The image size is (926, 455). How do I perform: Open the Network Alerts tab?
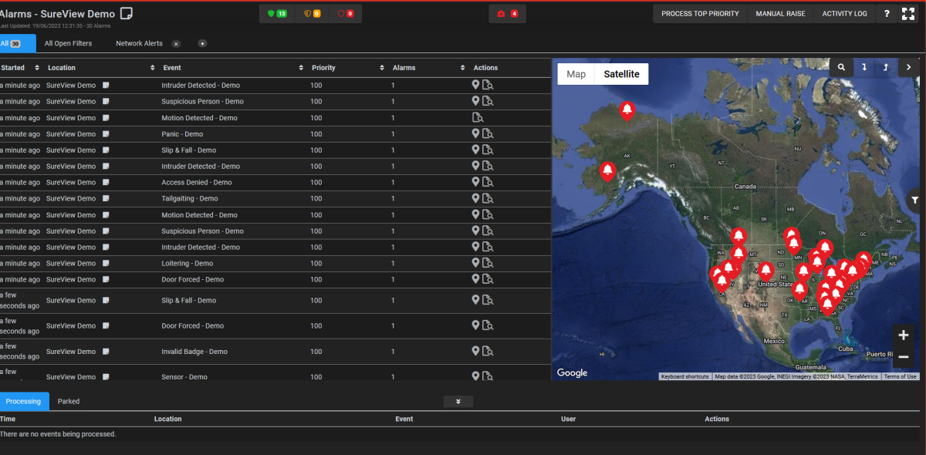click(x=139, y=43)
